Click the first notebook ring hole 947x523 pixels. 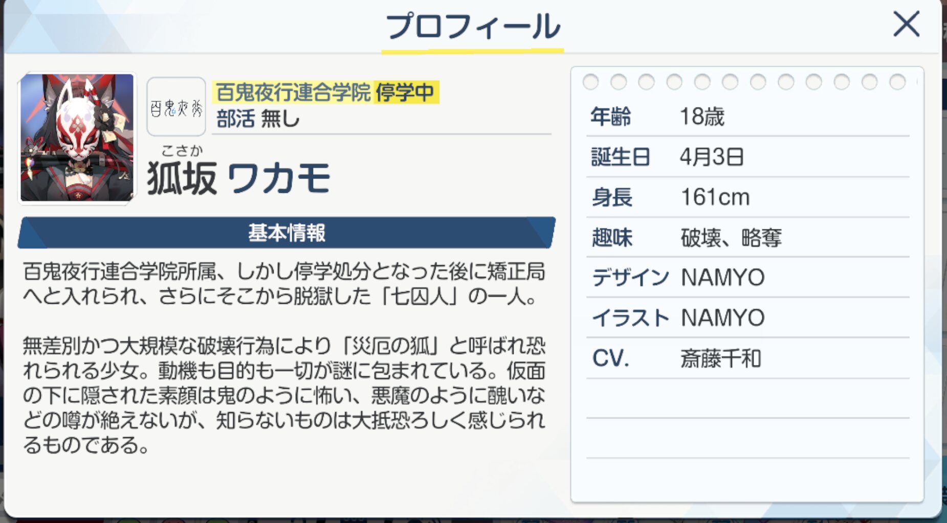point(590,82)
